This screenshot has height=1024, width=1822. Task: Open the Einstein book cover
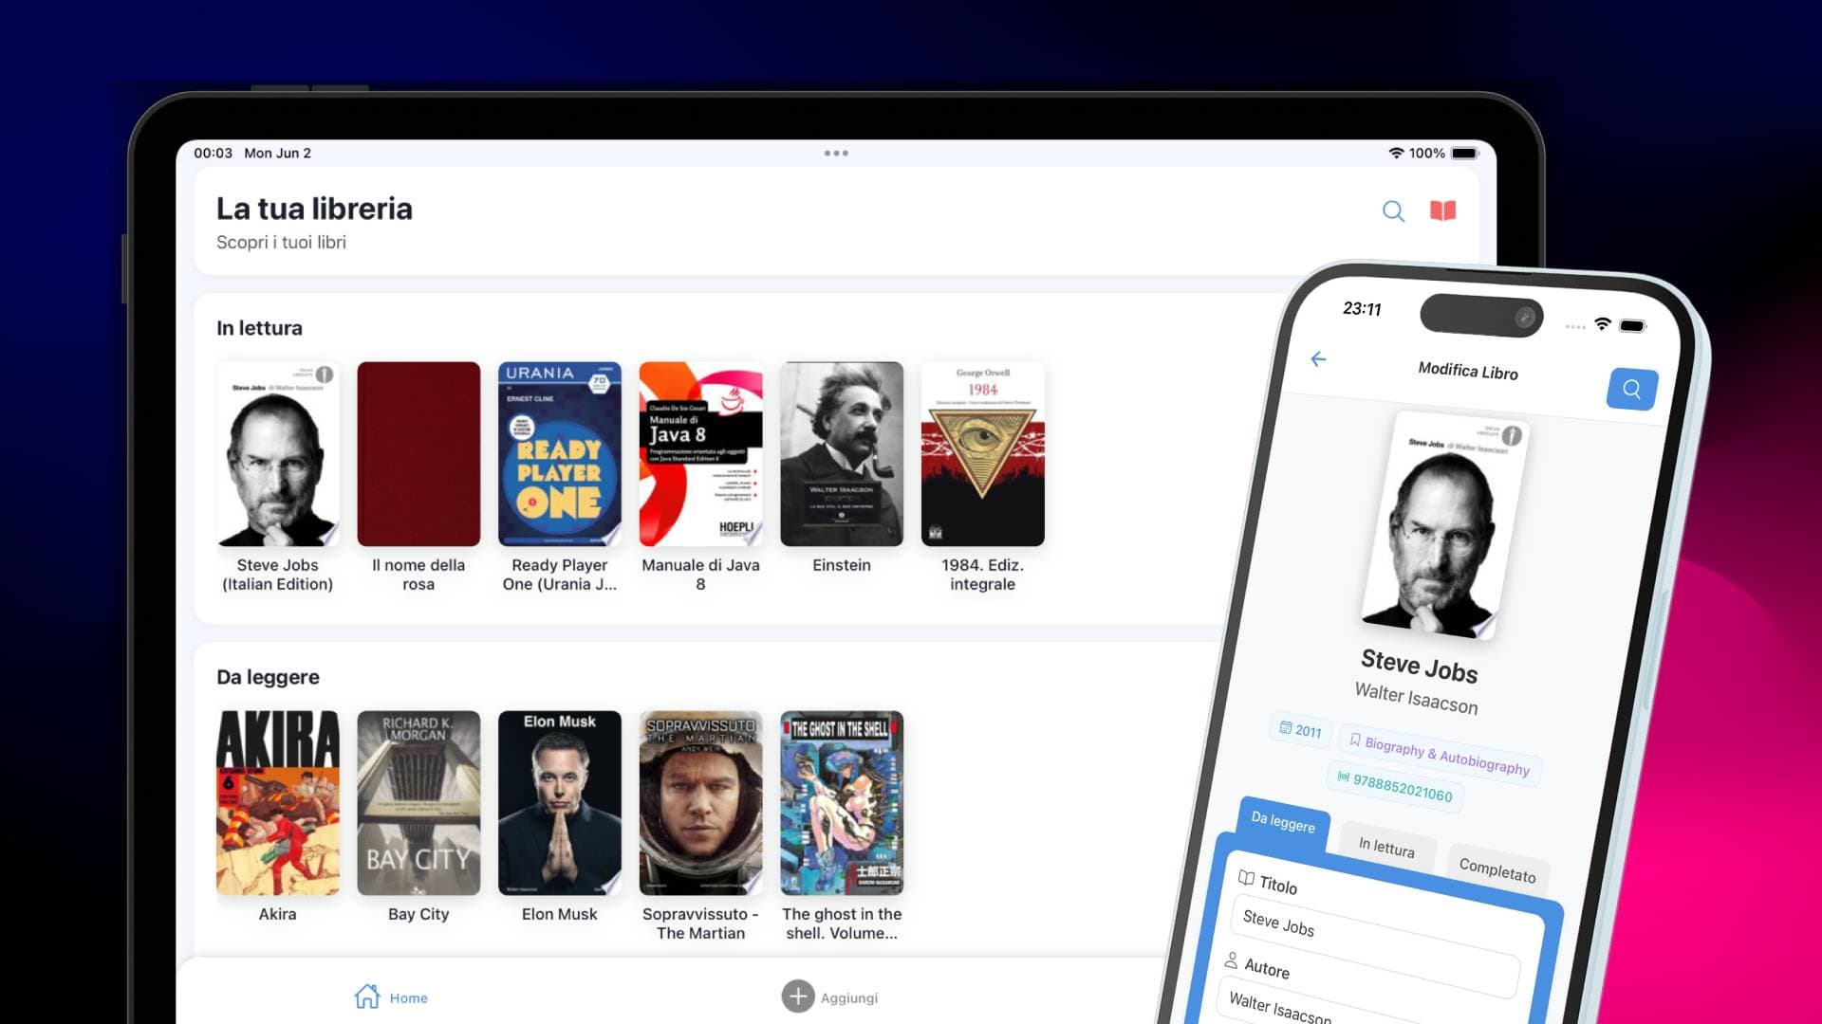(x=842, y=454)
